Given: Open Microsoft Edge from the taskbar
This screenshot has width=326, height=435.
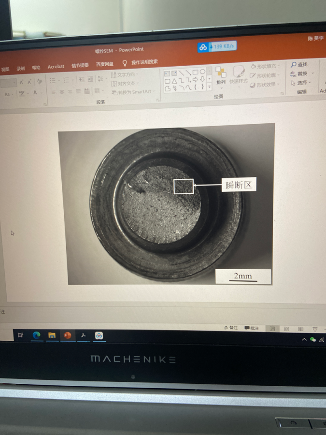Looking at the screenshot, I should [x=36, y=335].
